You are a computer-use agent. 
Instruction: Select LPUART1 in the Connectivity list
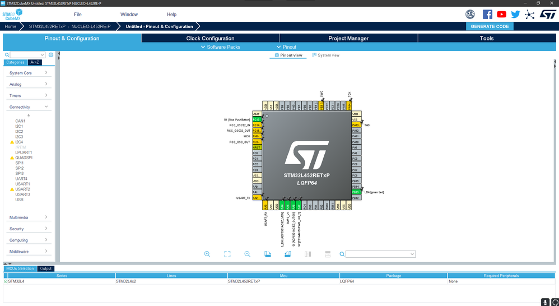(x=24, y=152)
